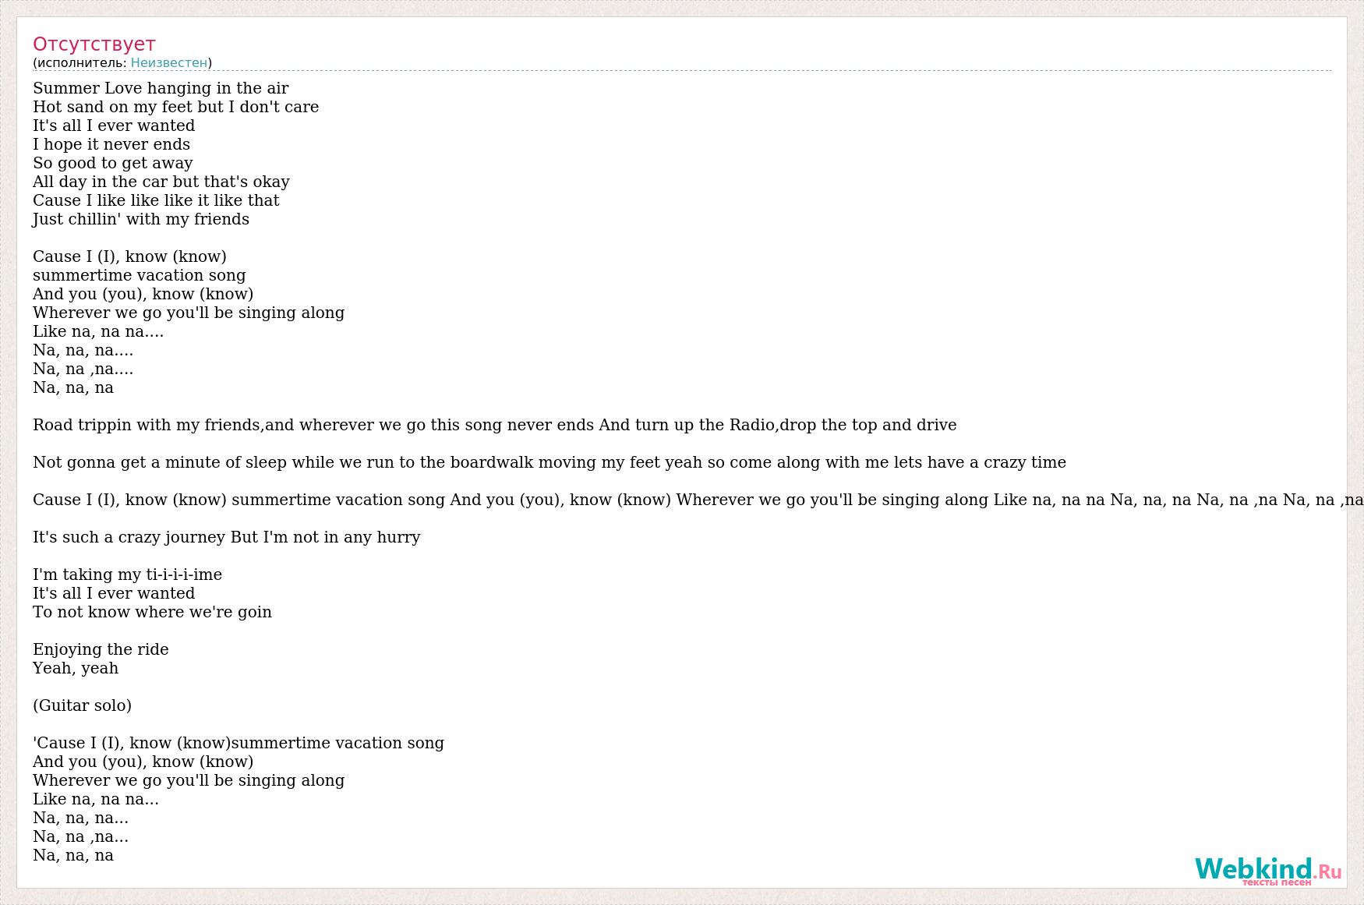Viewport: 1364px width, 905px height.
Task: Click the 'I'm taking my ti-i-i-i-ime' line
Action: click(x=127, y=574)
